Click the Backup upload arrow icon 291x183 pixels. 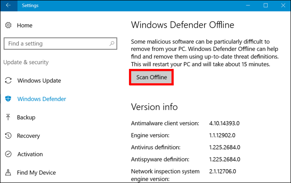(x=8, y=117)
